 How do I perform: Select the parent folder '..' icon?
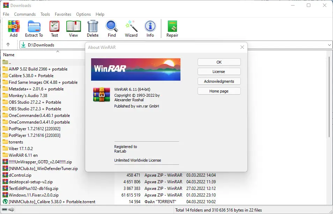[x=5, y=62]
